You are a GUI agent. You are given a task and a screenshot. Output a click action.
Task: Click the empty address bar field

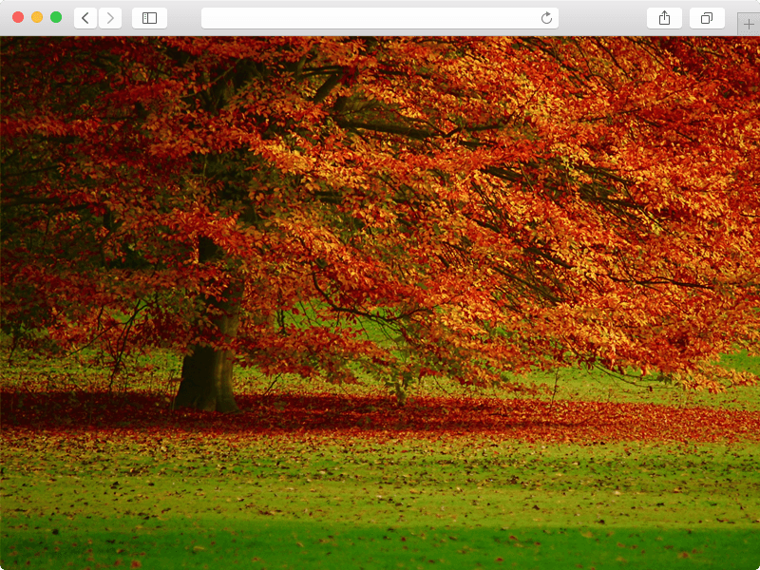[379, 18]
